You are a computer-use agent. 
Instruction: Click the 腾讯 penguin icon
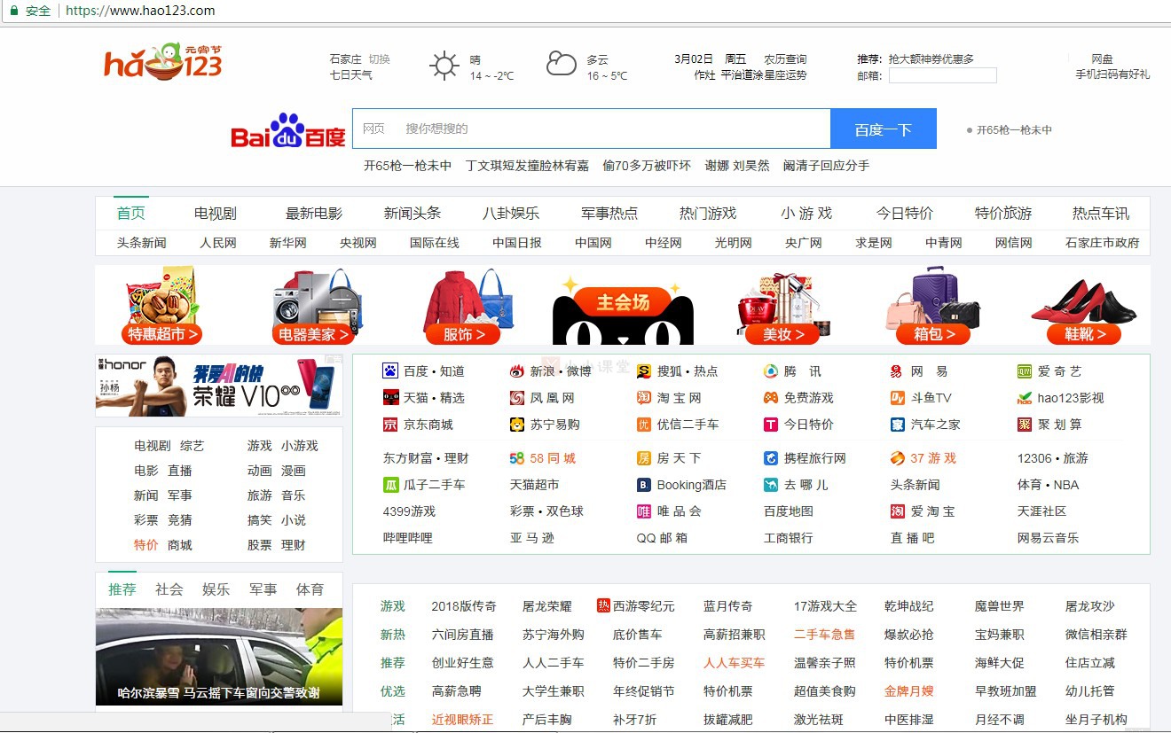771,370
